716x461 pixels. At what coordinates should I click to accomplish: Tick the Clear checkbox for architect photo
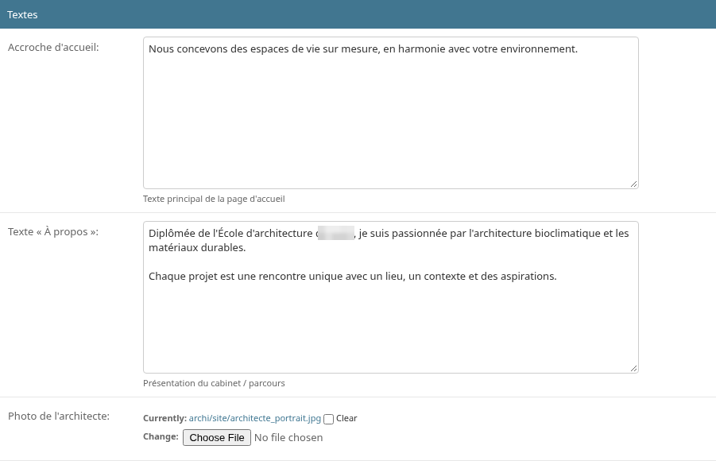pyautogui.click(x=328, y=419)
